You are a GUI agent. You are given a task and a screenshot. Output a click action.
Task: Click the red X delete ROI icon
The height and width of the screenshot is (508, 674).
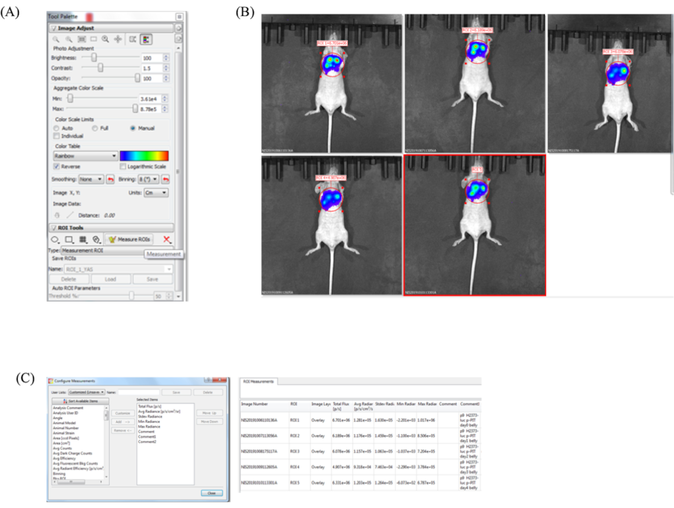[x=166, y=239]
